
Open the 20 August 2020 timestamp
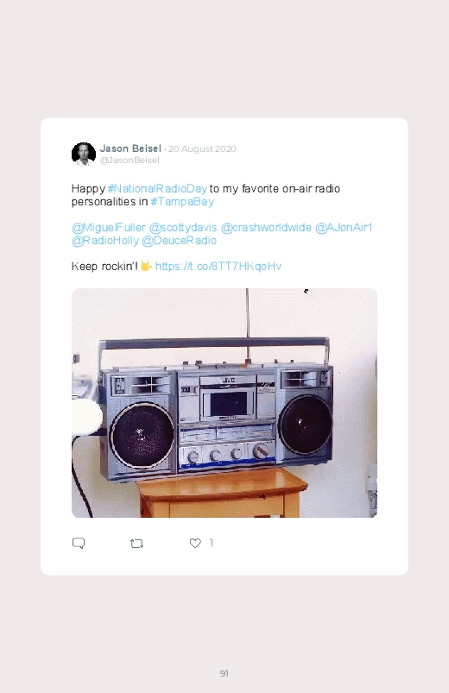(202, 149)
